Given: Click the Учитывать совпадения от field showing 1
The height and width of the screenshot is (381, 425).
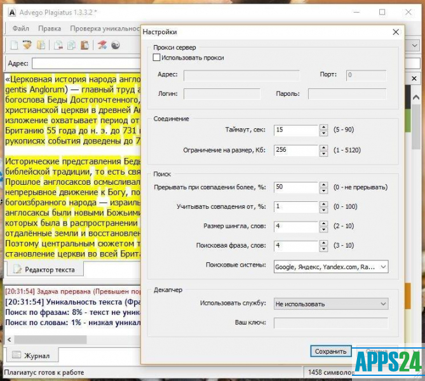Looking at the screenshot, I should click(x=295, y=207).
